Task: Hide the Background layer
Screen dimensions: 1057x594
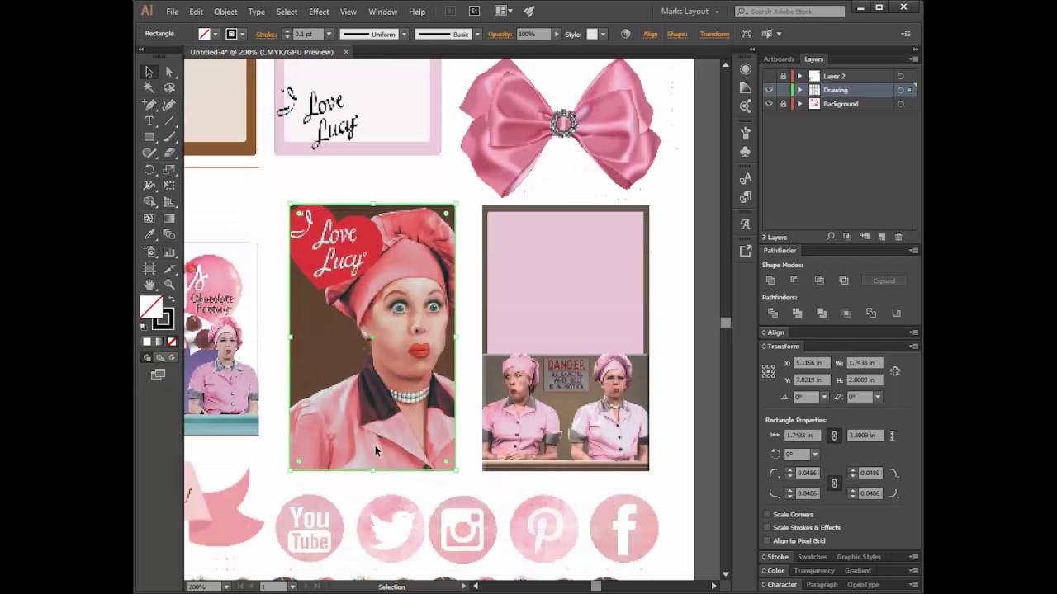Action: 769,104
